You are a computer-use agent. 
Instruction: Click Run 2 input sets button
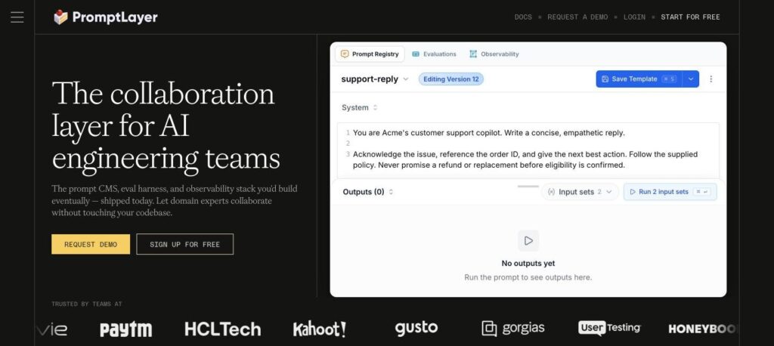(x=670, y=192)
